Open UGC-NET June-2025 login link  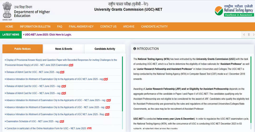(x=48, y=35)
